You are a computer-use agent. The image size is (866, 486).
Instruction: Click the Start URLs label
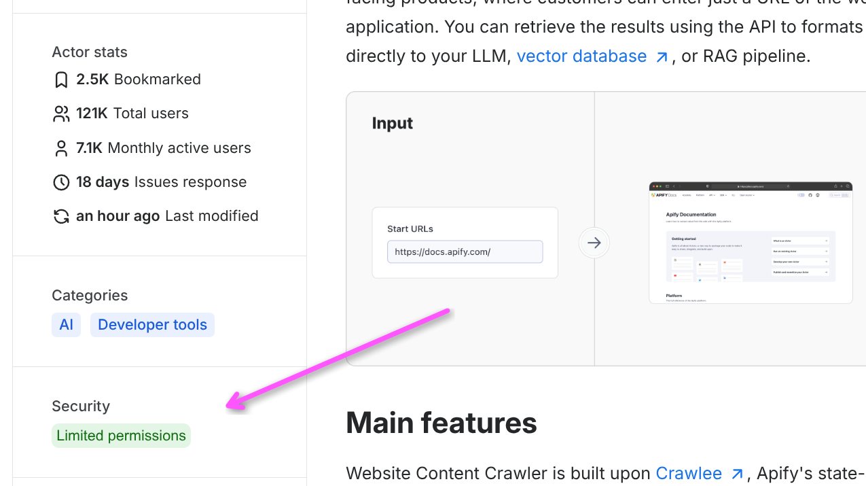[x=410, y=229]
